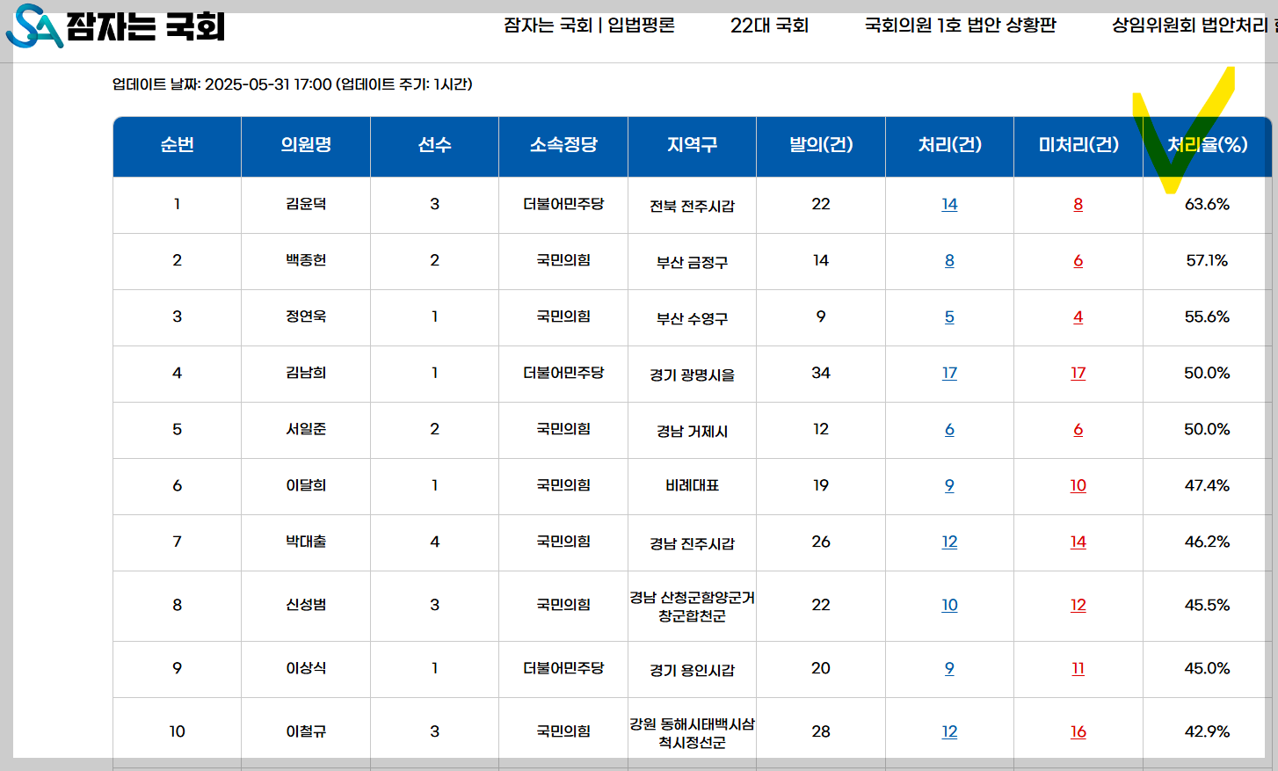Image resolution: width=1278 pixels, height=771 pixels.
Task: Open 신성범's unprocessed bills link 12
Action: (x=1078, y=605)
